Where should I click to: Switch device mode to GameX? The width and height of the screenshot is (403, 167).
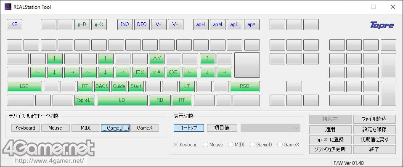pyautogui.click(x=145, y=128)
